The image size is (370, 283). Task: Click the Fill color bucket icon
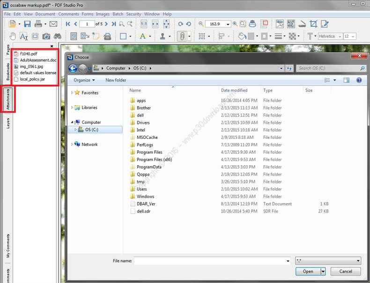(242, 36)
